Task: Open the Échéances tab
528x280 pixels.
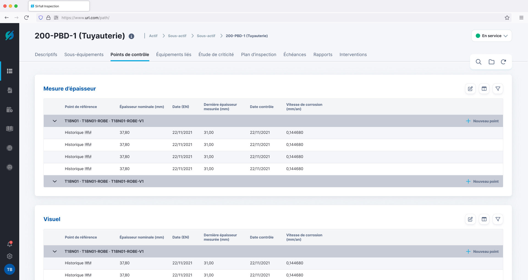Action: click(x=295, y=54)
